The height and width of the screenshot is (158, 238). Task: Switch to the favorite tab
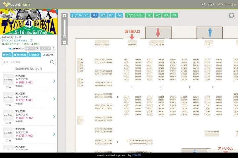pyautogui.click(x=20, y=55)
